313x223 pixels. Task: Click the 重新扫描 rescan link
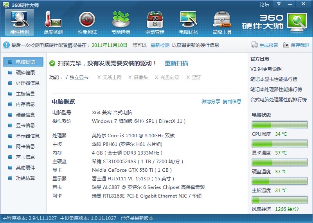176,63
